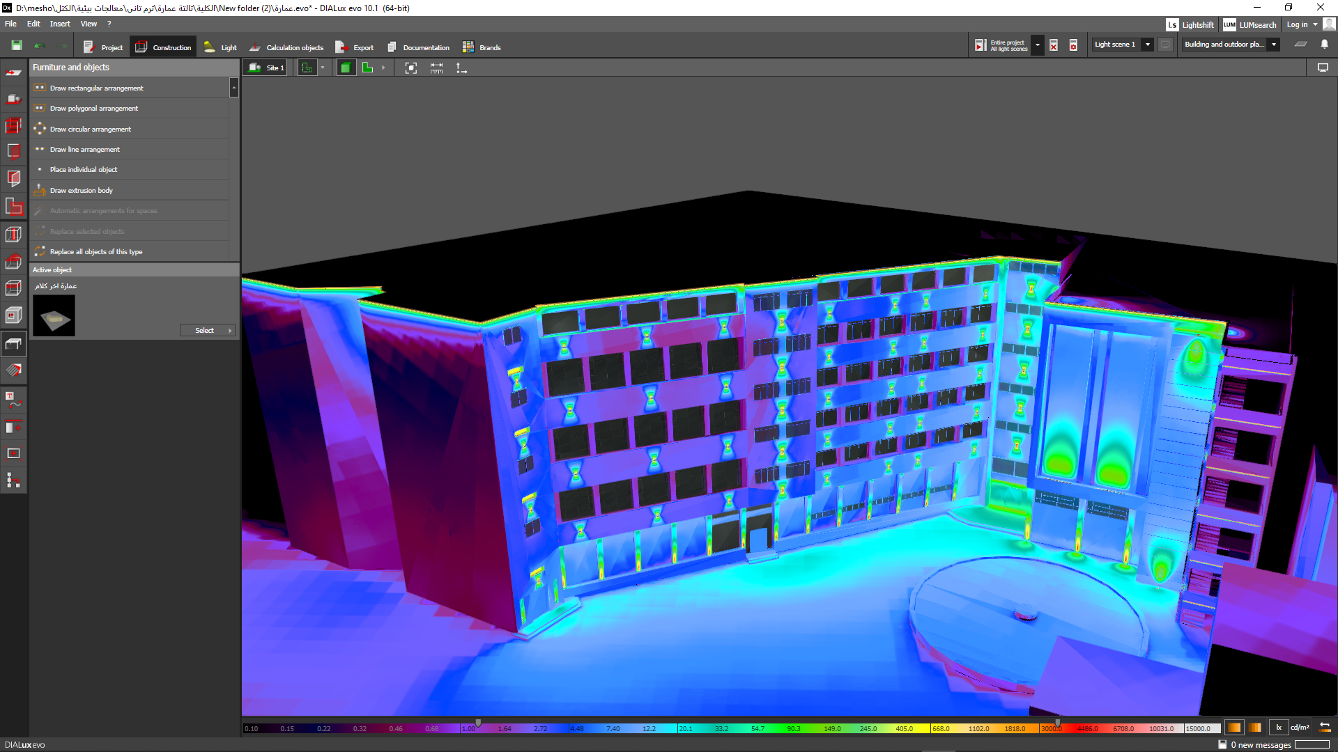Click Draw extrusion body
Image resolution: width=1338 pixels, height=752 pixels.
click(x=82, y=190)
